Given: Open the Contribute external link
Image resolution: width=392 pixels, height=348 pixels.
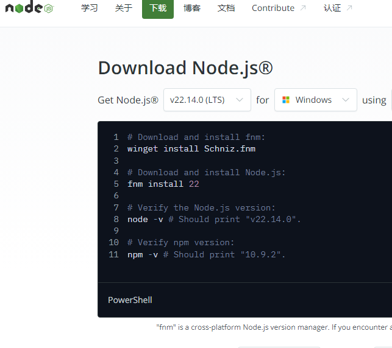Looking at the screenshot, I should coord(279,8).
